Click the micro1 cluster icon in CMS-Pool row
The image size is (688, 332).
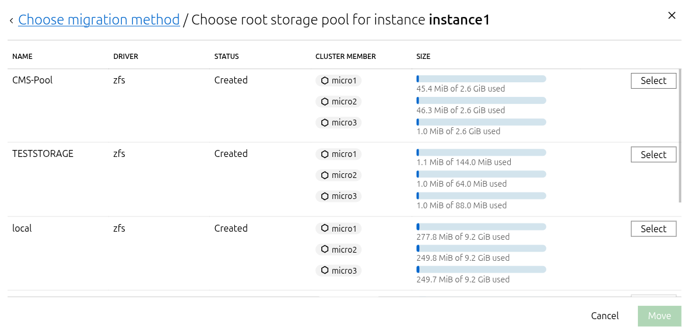(325, 81)
